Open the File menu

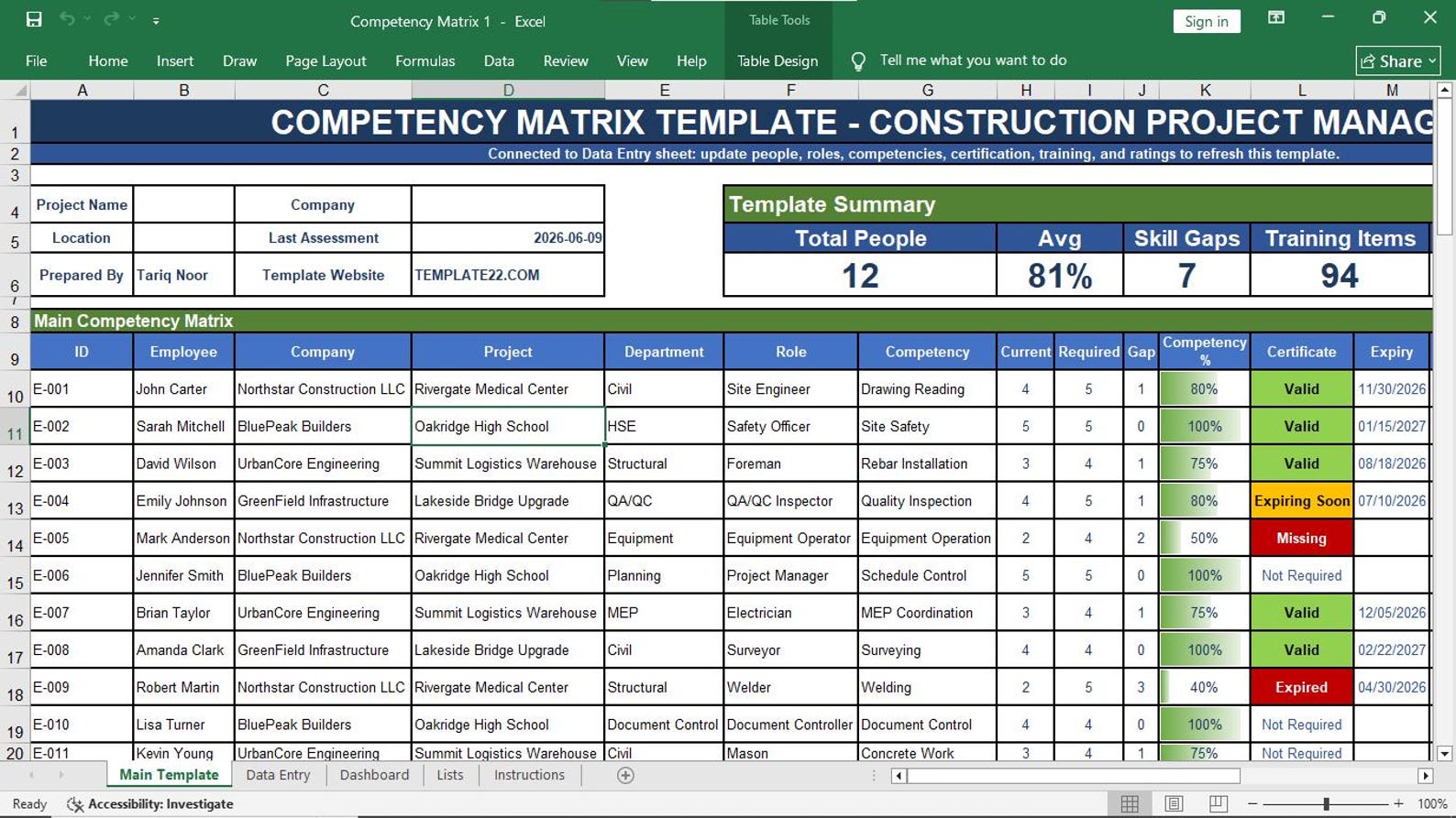[37, 60]
